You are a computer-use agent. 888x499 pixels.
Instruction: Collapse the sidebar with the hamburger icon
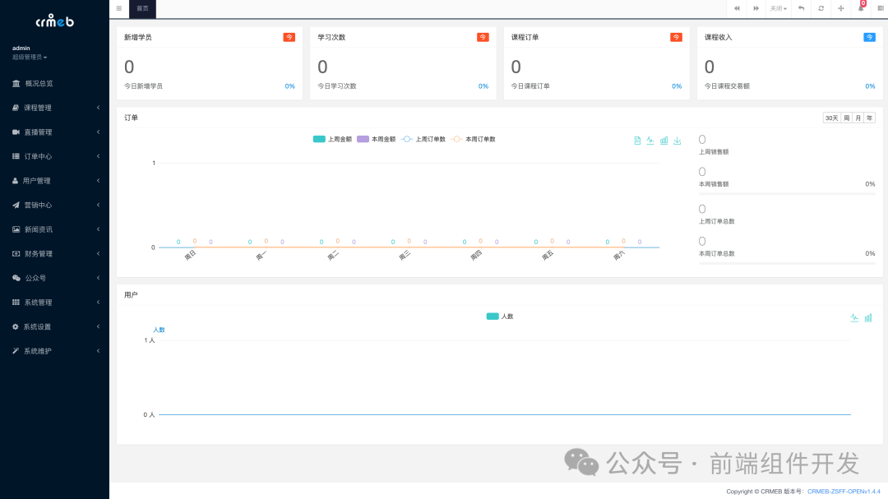pos(118,8)
